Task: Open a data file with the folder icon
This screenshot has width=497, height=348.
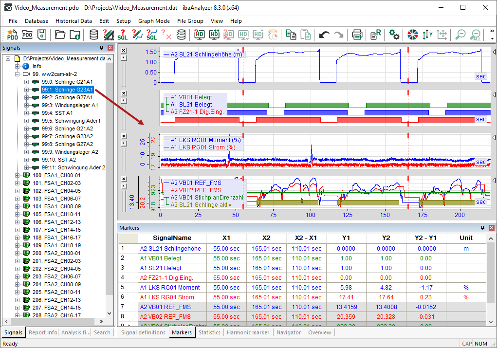Action: point(60,35)
